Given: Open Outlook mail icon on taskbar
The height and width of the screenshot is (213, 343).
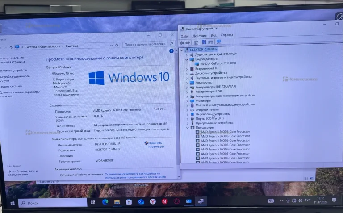Looking at the screenshot, I should pyautogui.click(x=141, y=201).
